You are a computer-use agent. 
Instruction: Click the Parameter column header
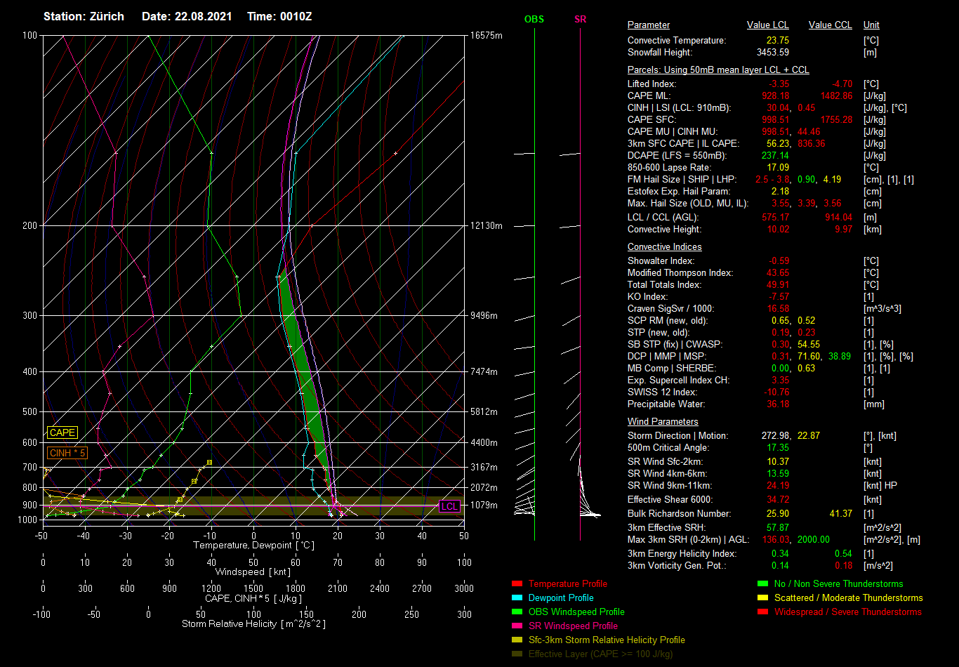[648, 25]
